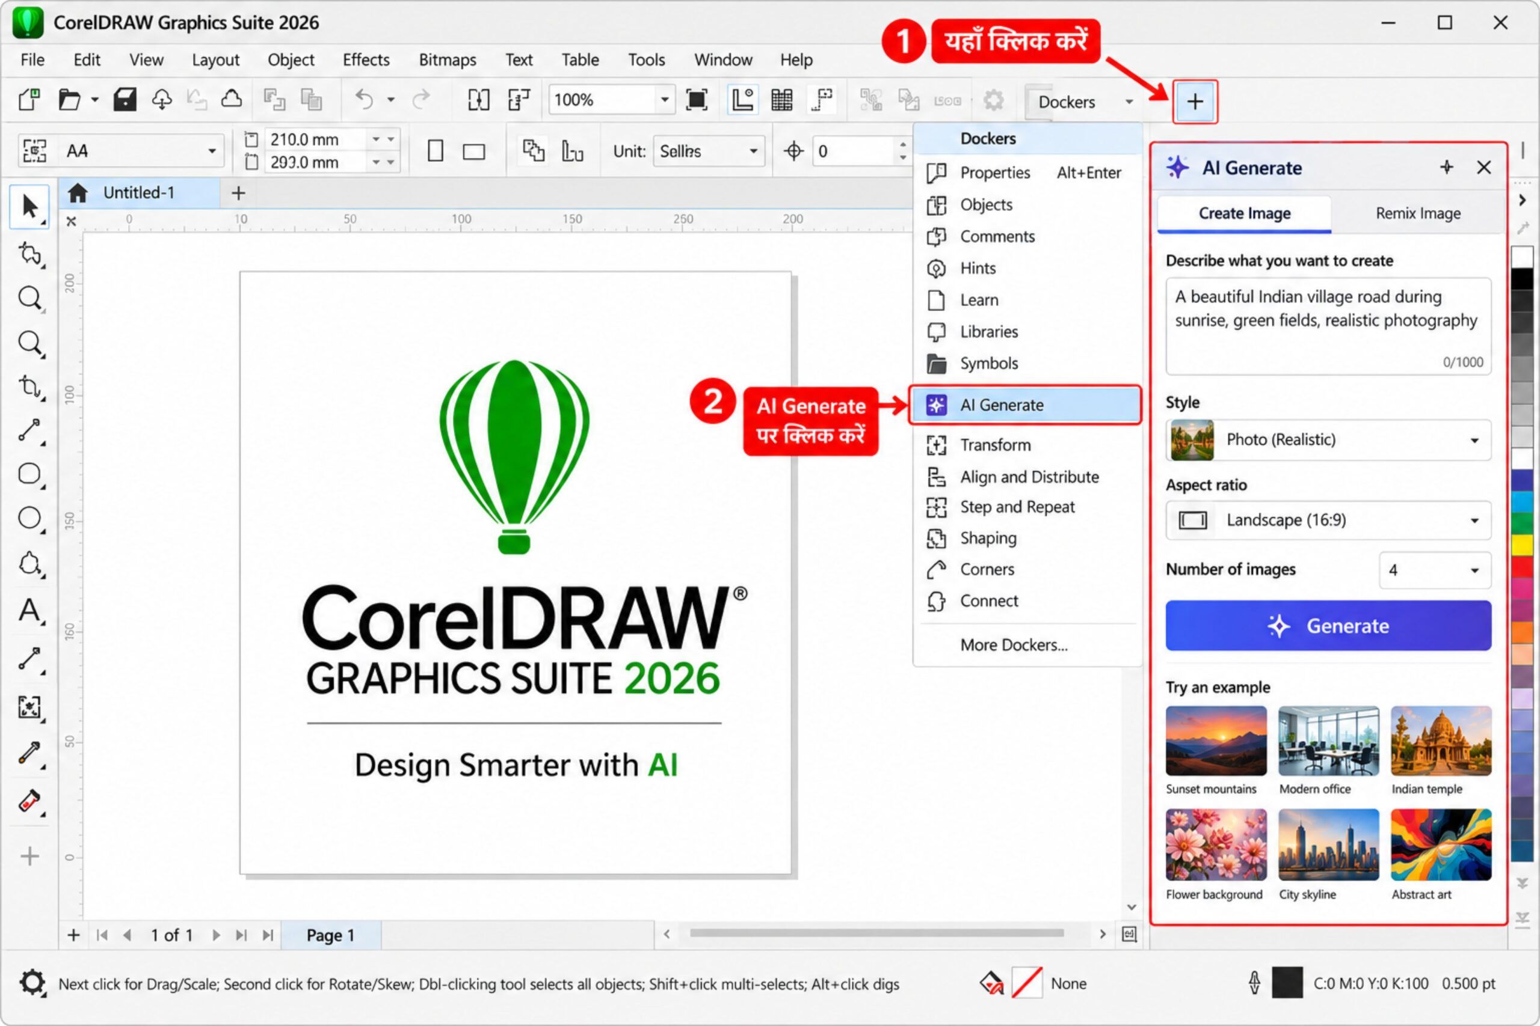Toggle the Show Rulers icon

click(742, 100)
